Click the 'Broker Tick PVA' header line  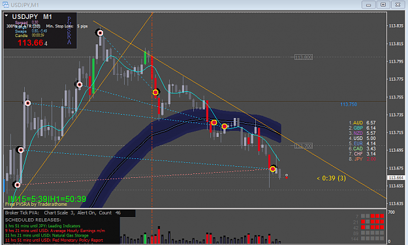(63, 213)
